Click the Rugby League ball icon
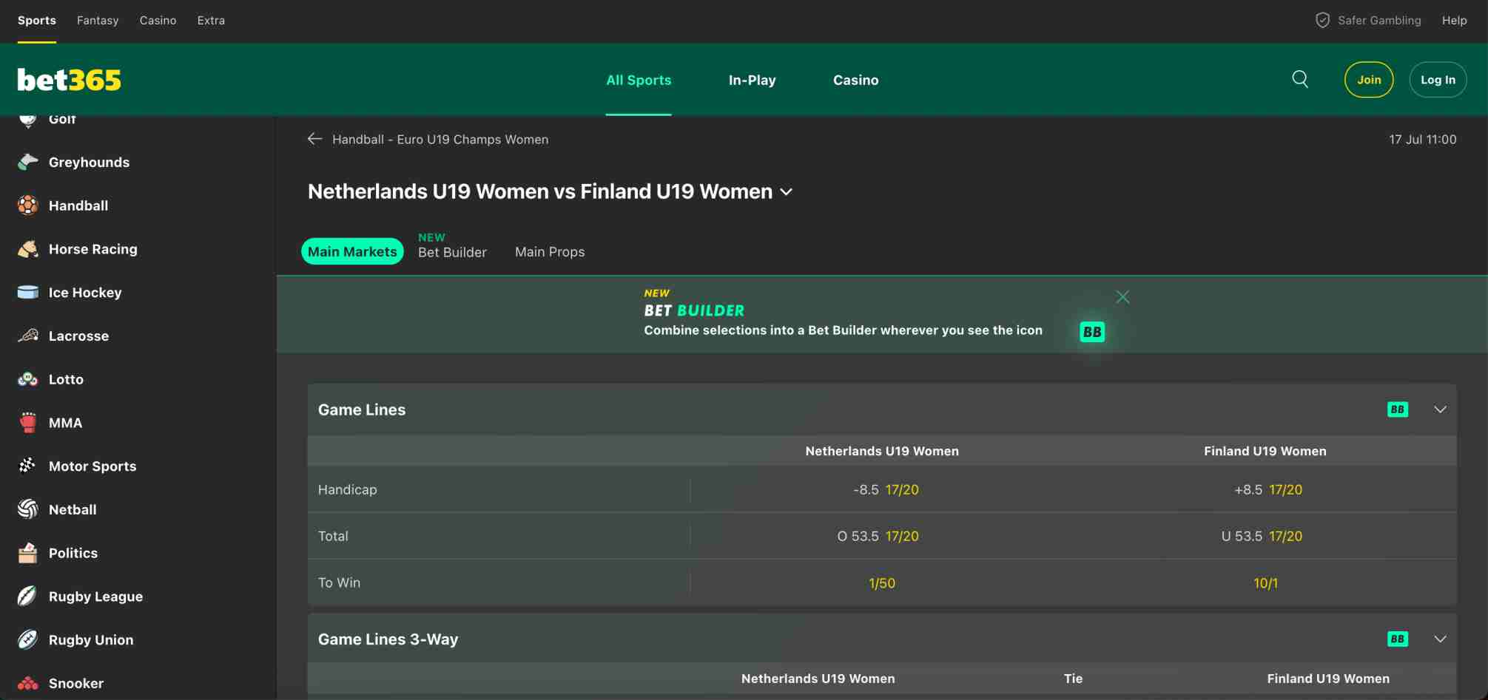The height and width of the screenshot is (700, 1488). pyautogui.click(x=28, y=597)
